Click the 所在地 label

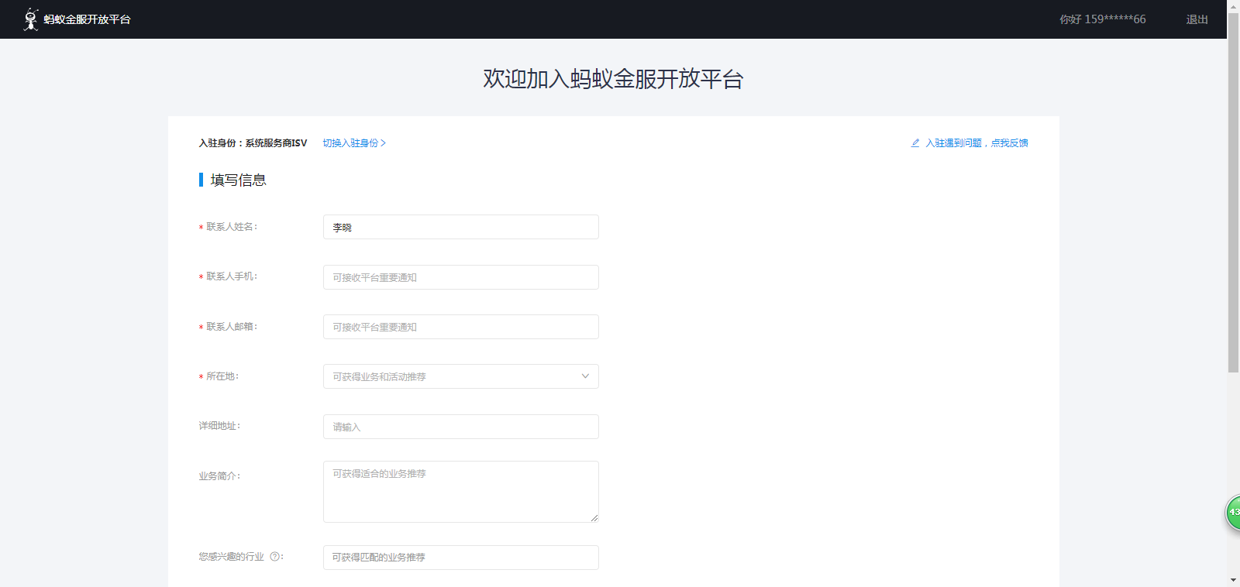pyautogui.click(x=222, y=376)
